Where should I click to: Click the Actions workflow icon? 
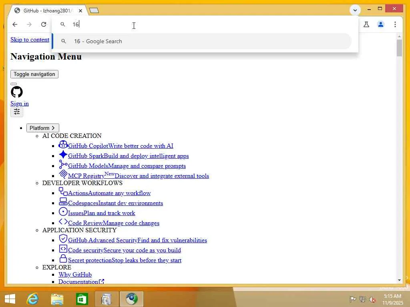coord(63,191)
